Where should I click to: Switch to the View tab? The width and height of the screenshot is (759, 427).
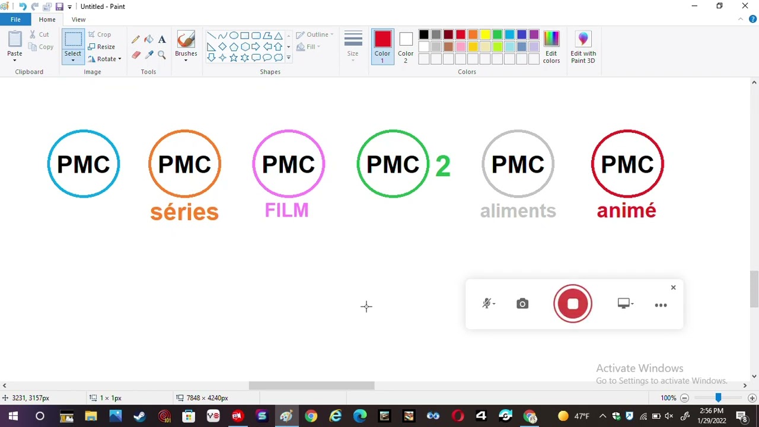pyautogui.click(x=78, y=20)
